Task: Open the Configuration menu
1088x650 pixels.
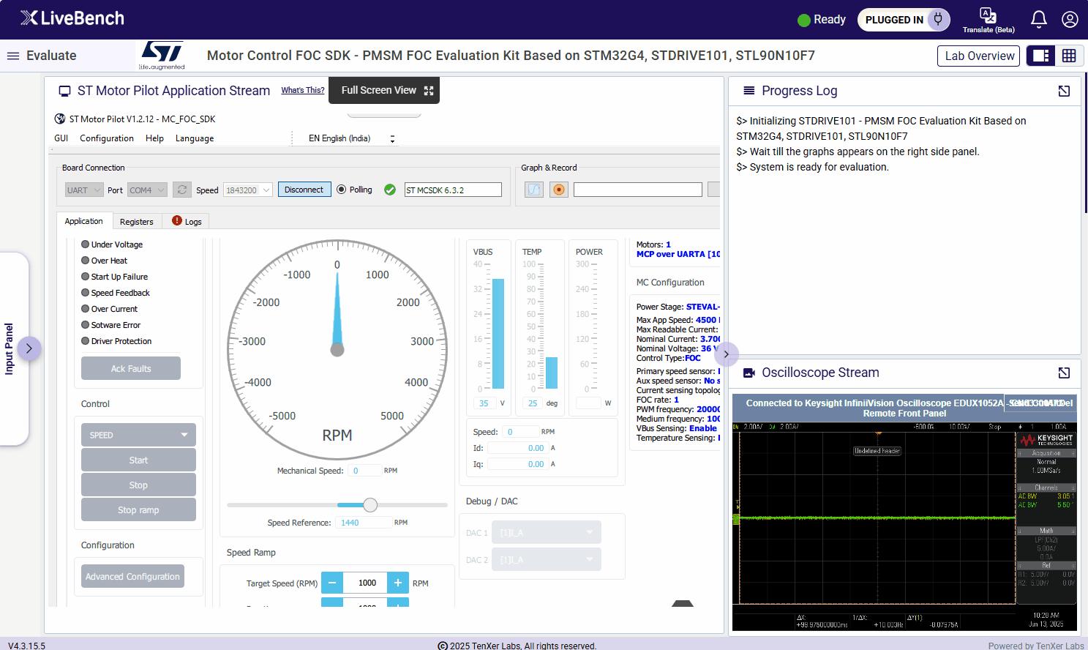Action: tap(107, 138)
